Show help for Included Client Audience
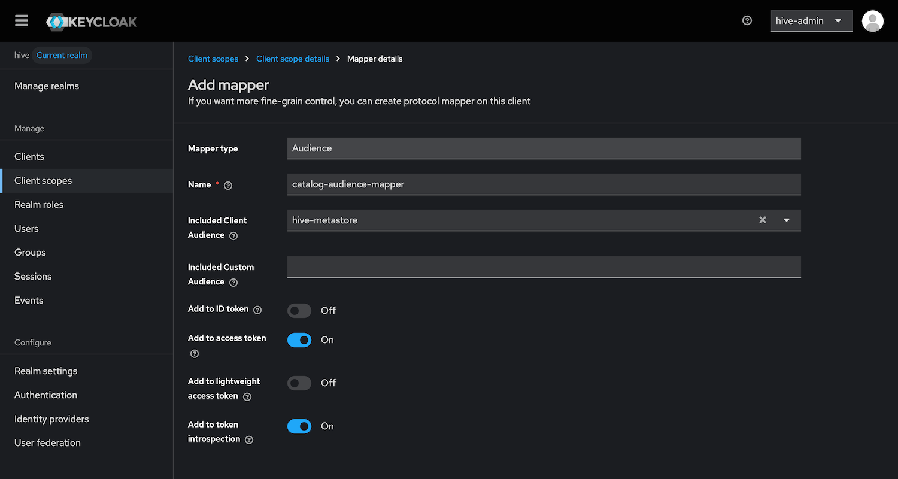 [233, 236]
